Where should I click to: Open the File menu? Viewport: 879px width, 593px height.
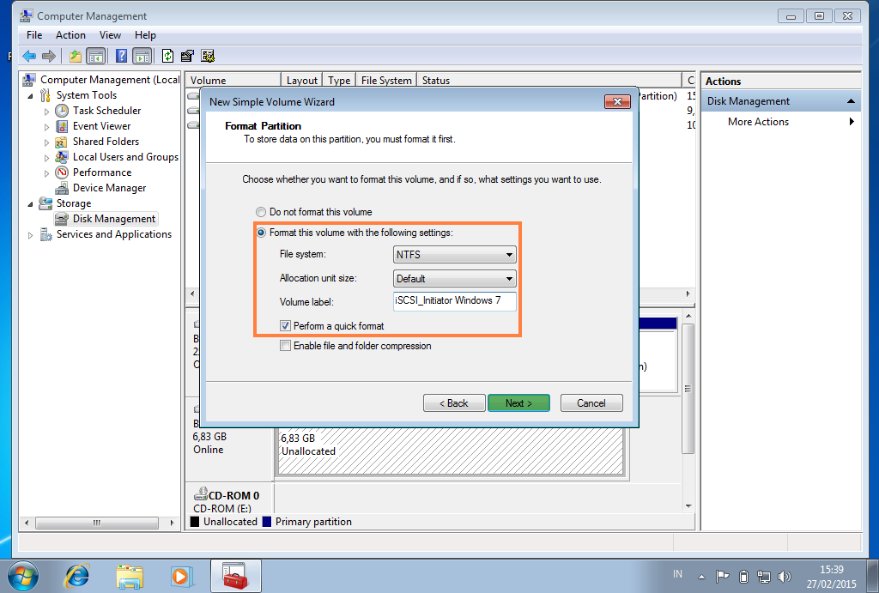tap(34, 34)
